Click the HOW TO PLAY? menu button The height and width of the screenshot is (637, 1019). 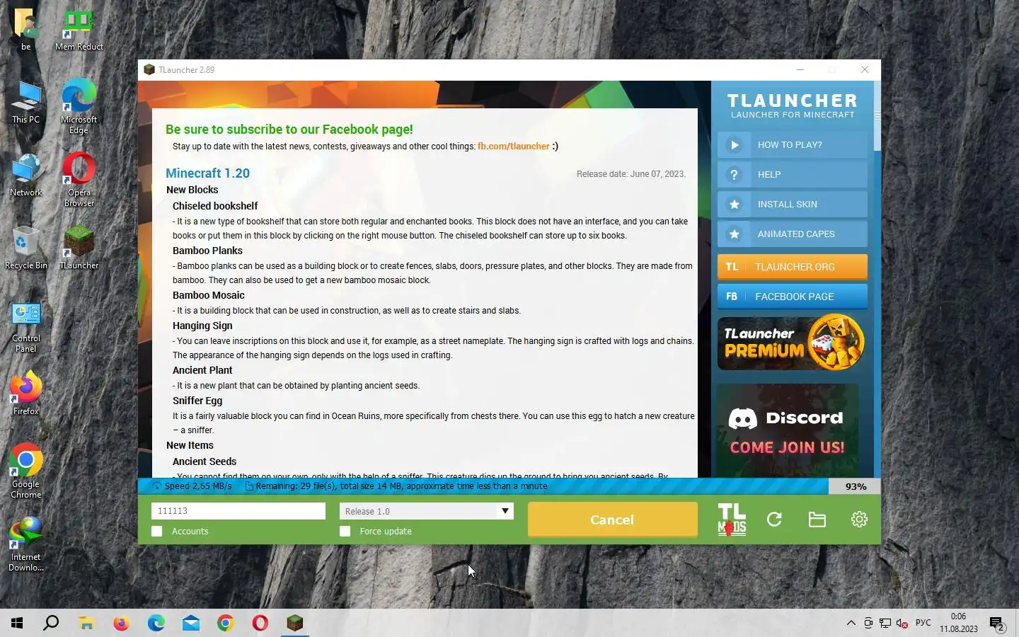[x=792, y=145]
